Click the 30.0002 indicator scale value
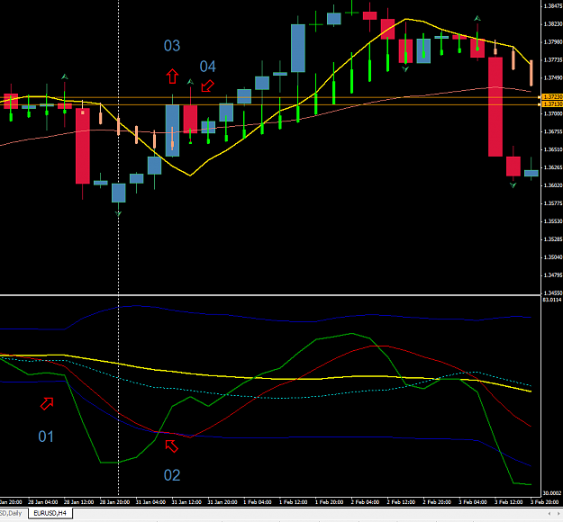This screenshot has width=563, height=522. point(552,493)
